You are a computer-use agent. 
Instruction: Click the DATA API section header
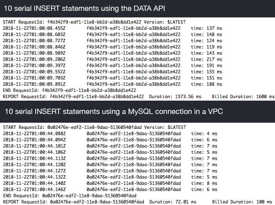click(84, 8)
